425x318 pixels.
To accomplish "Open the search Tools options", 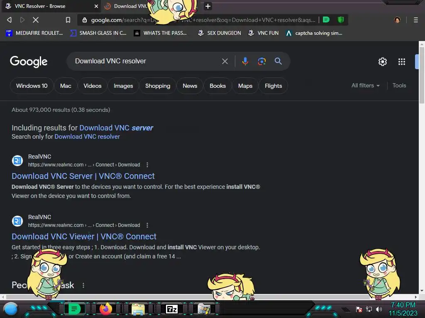I will pyautogui.click(x=399, y=85).
